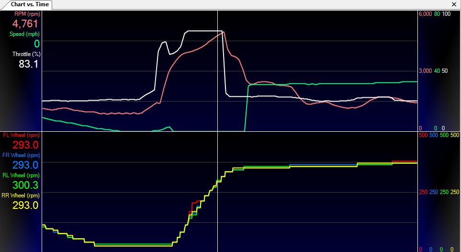Select the Speed (mph) channel label
The image size is (461, 252).
24,34
